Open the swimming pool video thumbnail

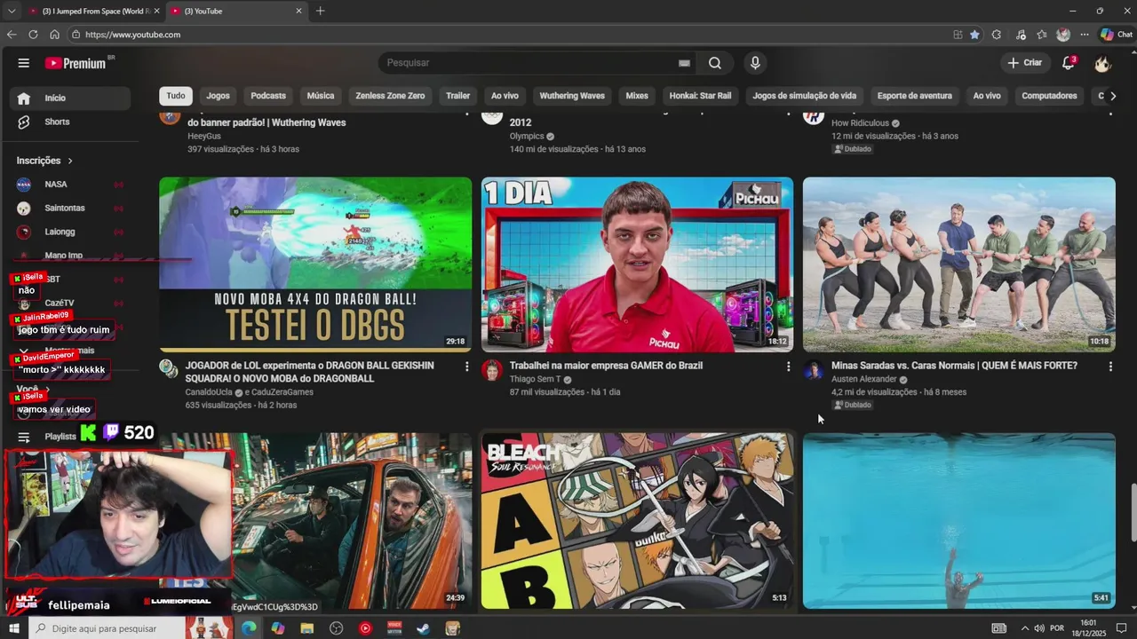[959, 521]
